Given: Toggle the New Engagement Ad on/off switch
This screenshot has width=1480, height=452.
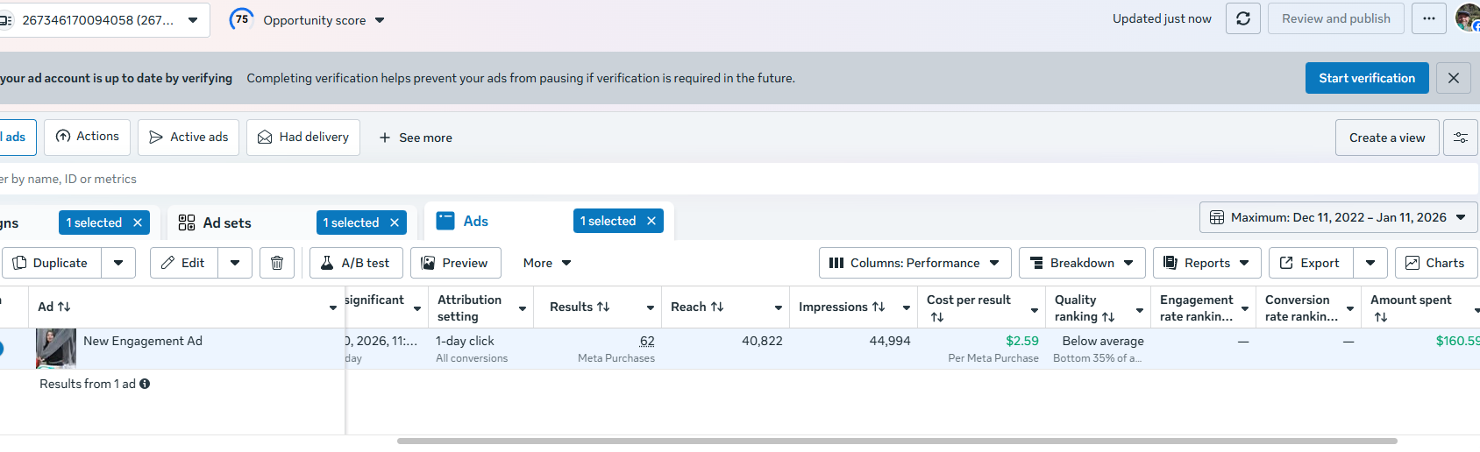Looking at the screenshot, I should coord(2,349).
